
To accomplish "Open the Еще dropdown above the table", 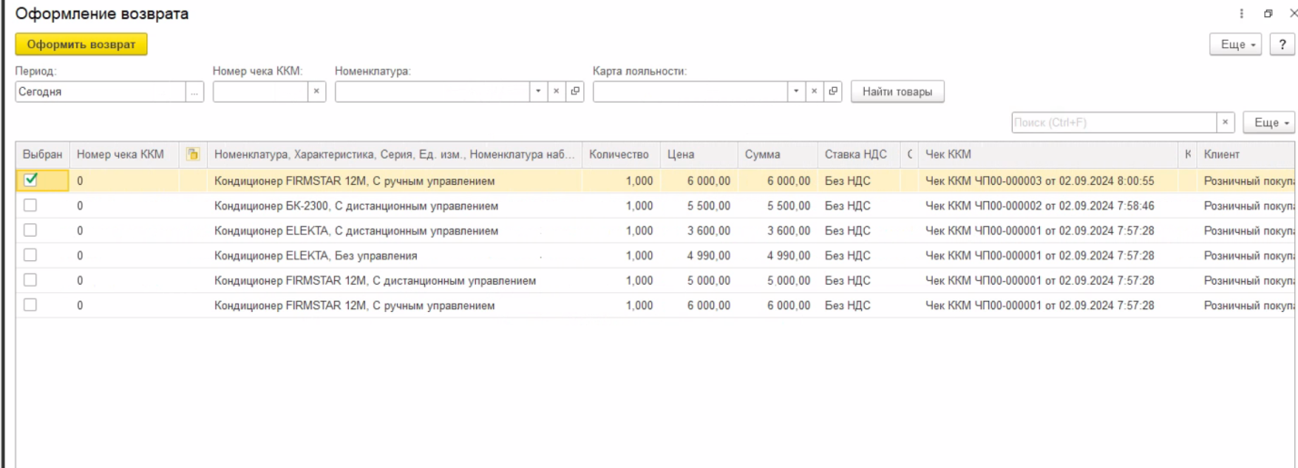I will 1268,122.
